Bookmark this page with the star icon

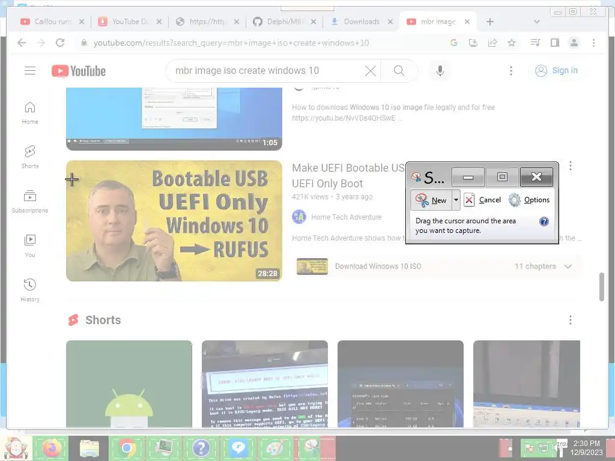(512, 43)
